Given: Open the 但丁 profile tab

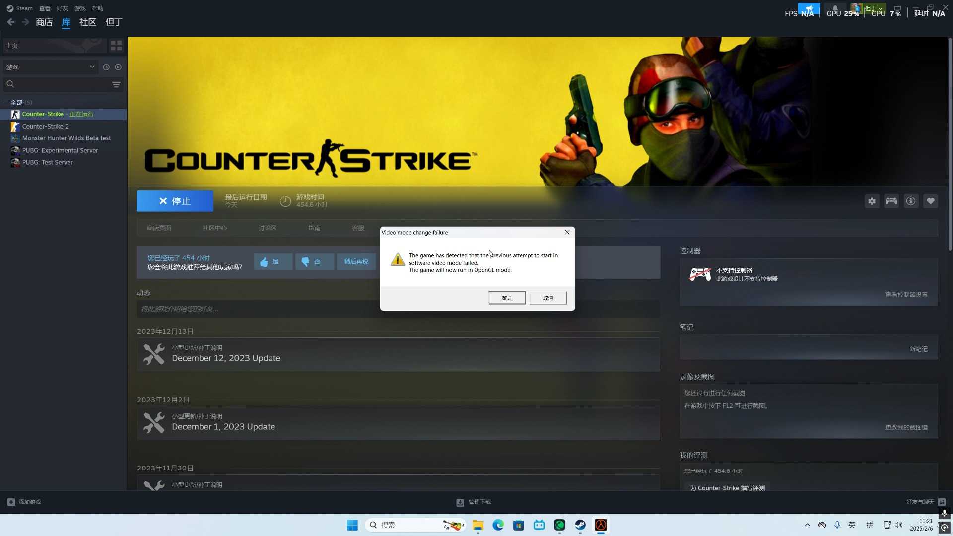Looking at the screenshot, I should pyautogui.click(x=114, y=22).
